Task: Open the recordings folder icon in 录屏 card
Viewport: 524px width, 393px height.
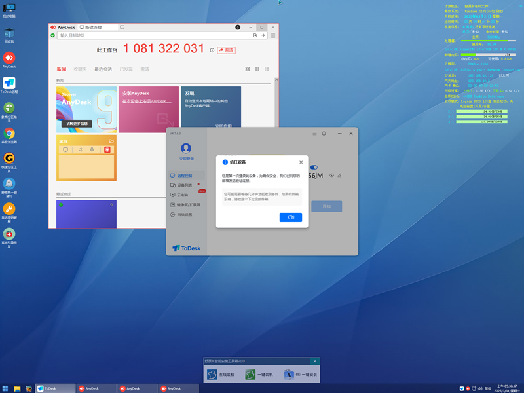Action: 111,141
